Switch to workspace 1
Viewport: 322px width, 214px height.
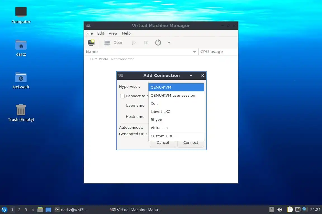13,210
